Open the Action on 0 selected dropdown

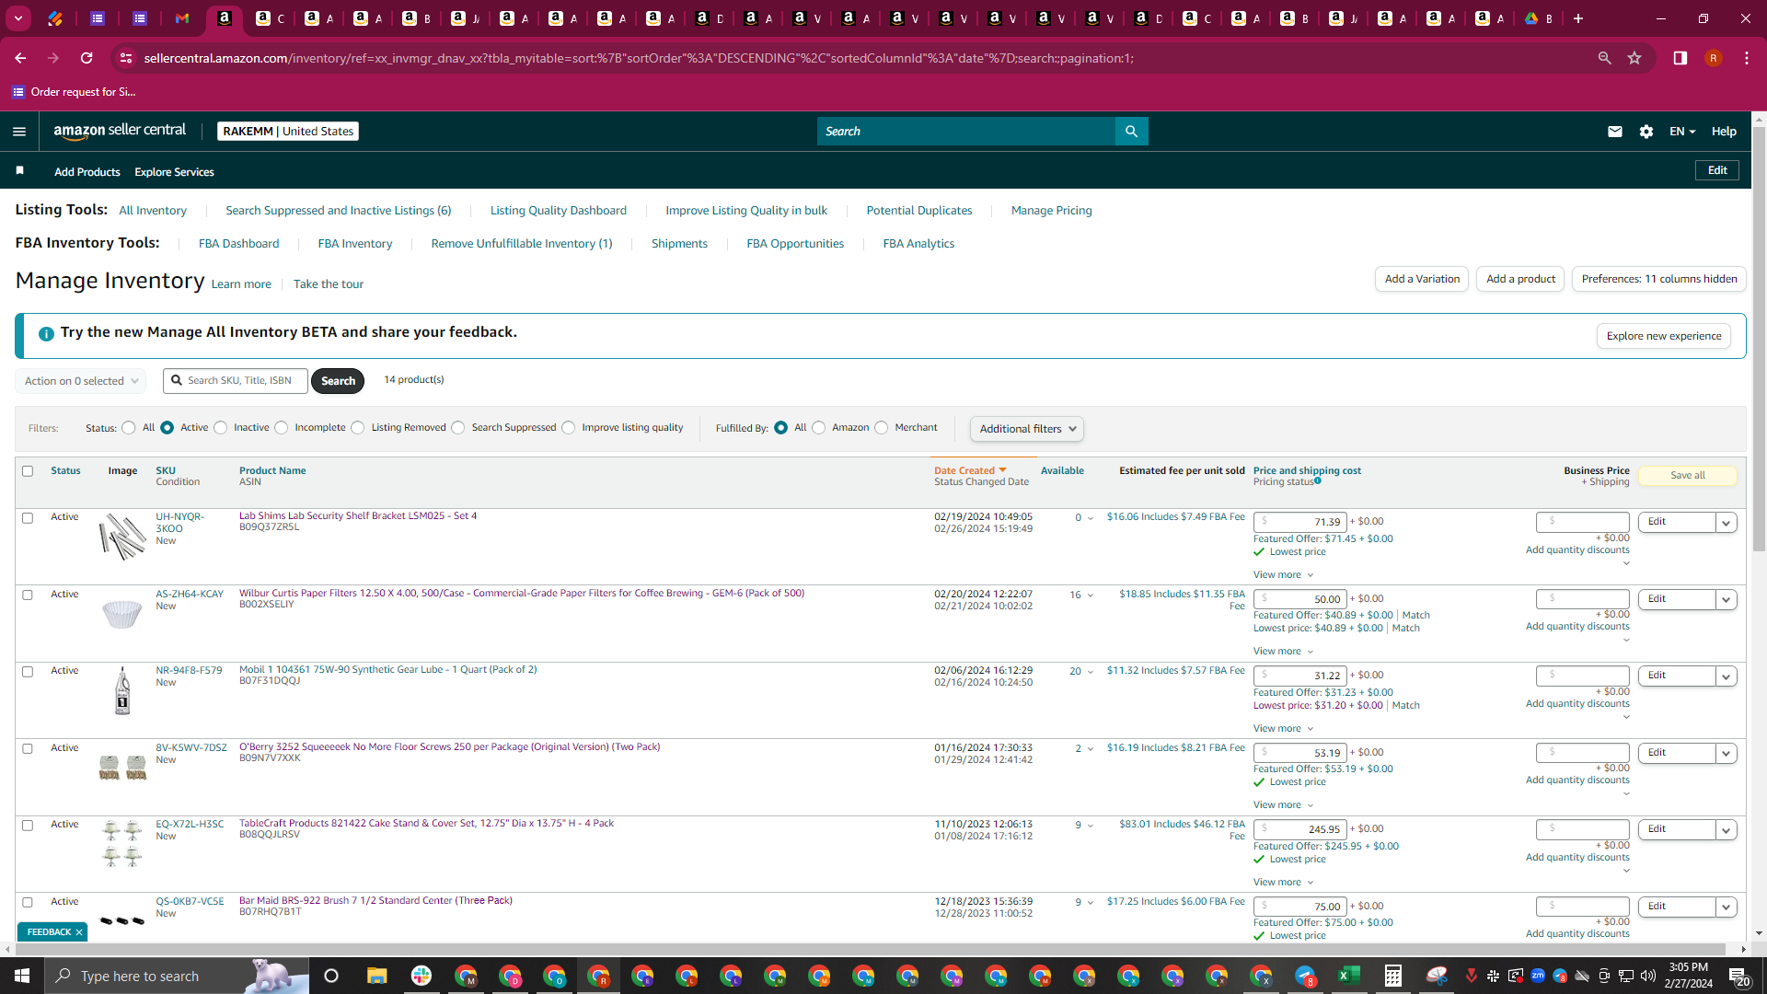[x=80, y=381]
